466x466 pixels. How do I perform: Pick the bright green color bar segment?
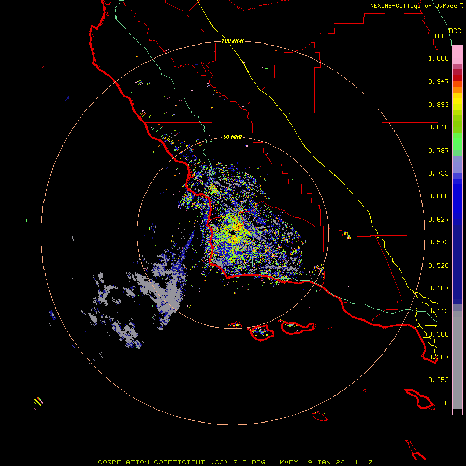click(x=457, y=141)
